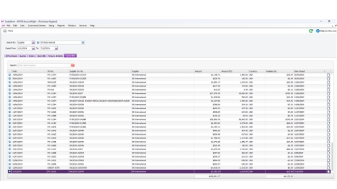Open the Lists menu
Screen dimensions: 337x189
22,26
